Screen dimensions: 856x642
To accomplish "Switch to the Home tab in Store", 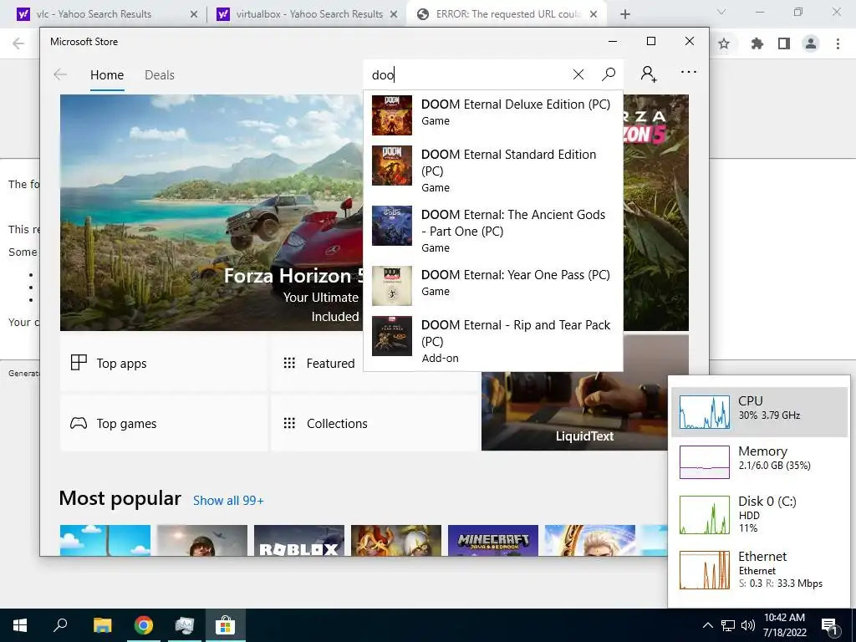I will tap(107, 74).
